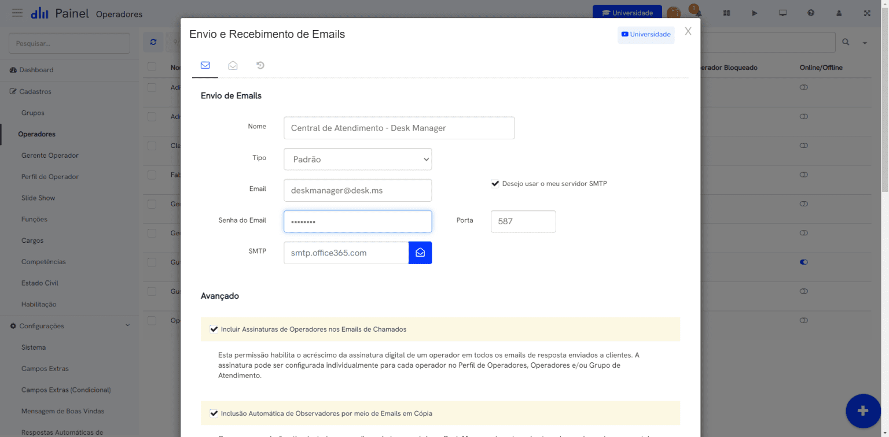Viewport: 889px width, 437px height.
Task: Toggle fullscreen with the expand arrows icon
Action: [867, 13]
